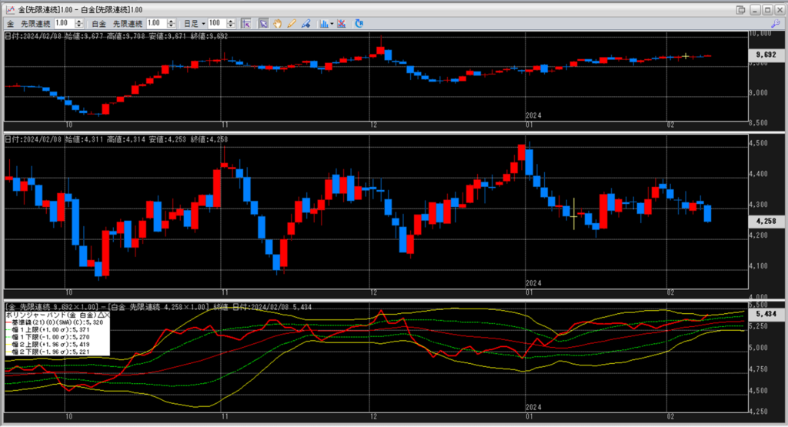
Task: Close the Bollinger Band legend box
Action: [106, 315]
